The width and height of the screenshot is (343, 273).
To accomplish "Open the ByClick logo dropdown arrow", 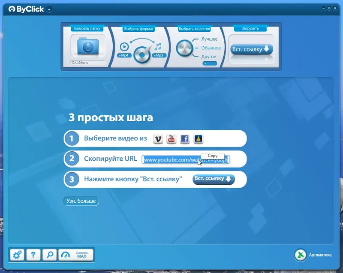I will pyautogui.click(x=49, y=9).
